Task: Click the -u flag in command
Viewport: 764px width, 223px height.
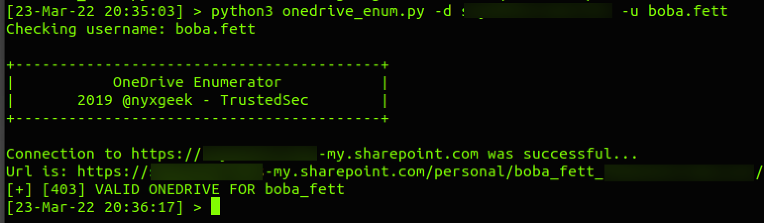Action: tap(630, 11)
